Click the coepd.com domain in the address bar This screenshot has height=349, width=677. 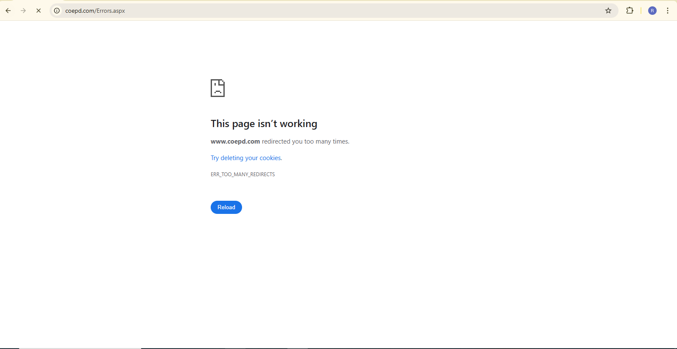tap(80, 11)
